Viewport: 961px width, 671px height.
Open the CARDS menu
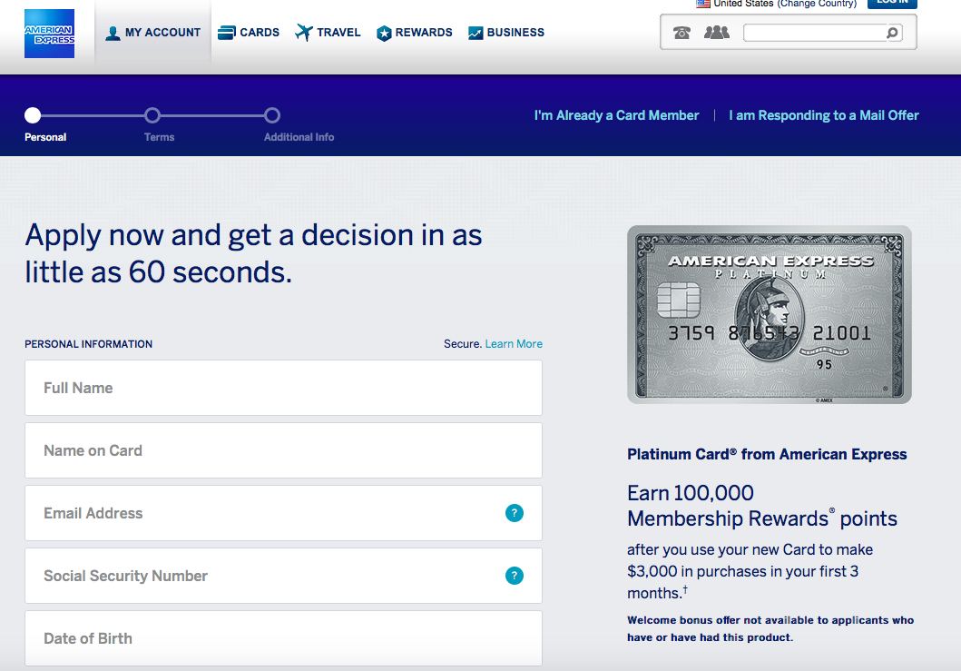(249, 33)
